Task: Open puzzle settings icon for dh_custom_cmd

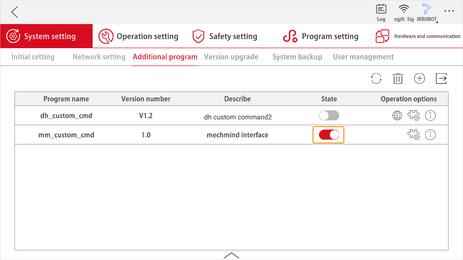Action: point(414,116)
